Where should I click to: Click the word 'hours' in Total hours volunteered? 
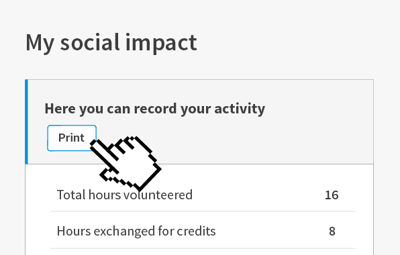pos(104,195)
